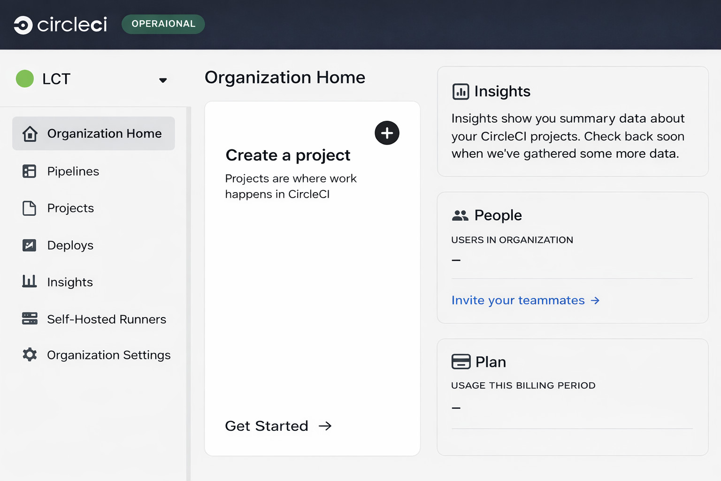Go to Self-Hosted Runners in sidebar
Screen dimensions: 721x481
[107, 319]
